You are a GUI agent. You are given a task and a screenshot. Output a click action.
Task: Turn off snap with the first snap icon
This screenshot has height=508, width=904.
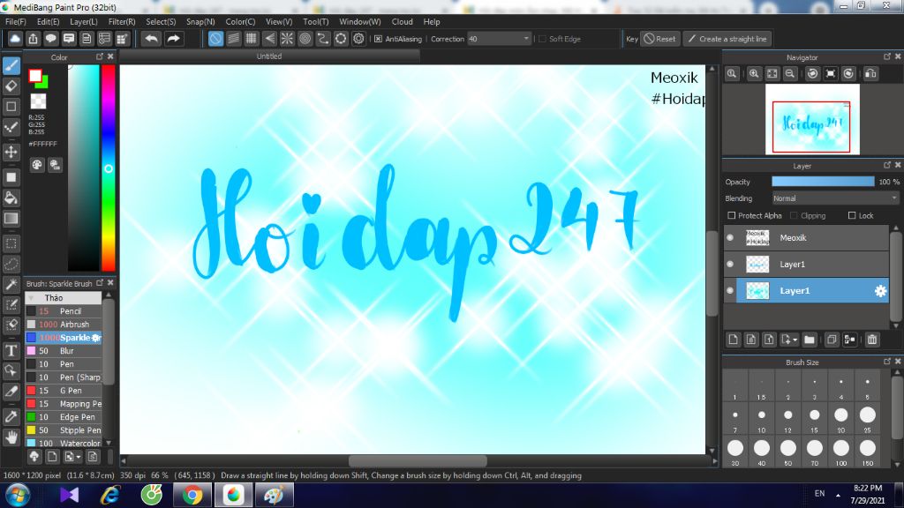coord(215,39)
